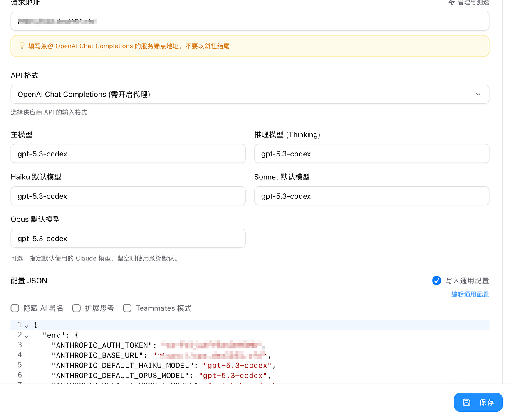Click the optional Claude model note text
515x415 pixels.
(x=96, y=258)
